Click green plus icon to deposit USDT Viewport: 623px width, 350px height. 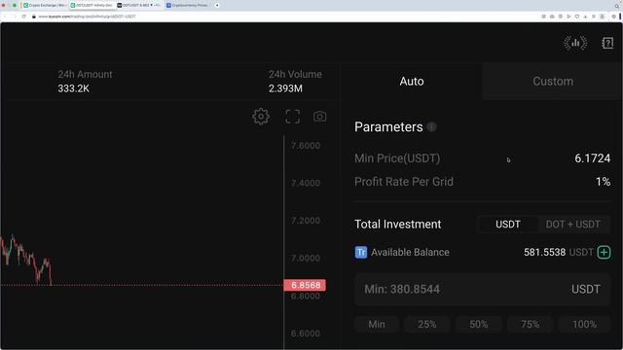[x=604, y=252]
